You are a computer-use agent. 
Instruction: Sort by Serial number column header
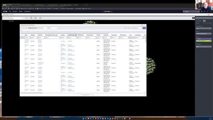click(x=90, y=35)
